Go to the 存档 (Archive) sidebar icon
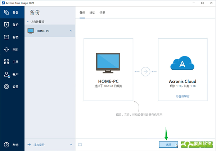 [x=6, y=37]
